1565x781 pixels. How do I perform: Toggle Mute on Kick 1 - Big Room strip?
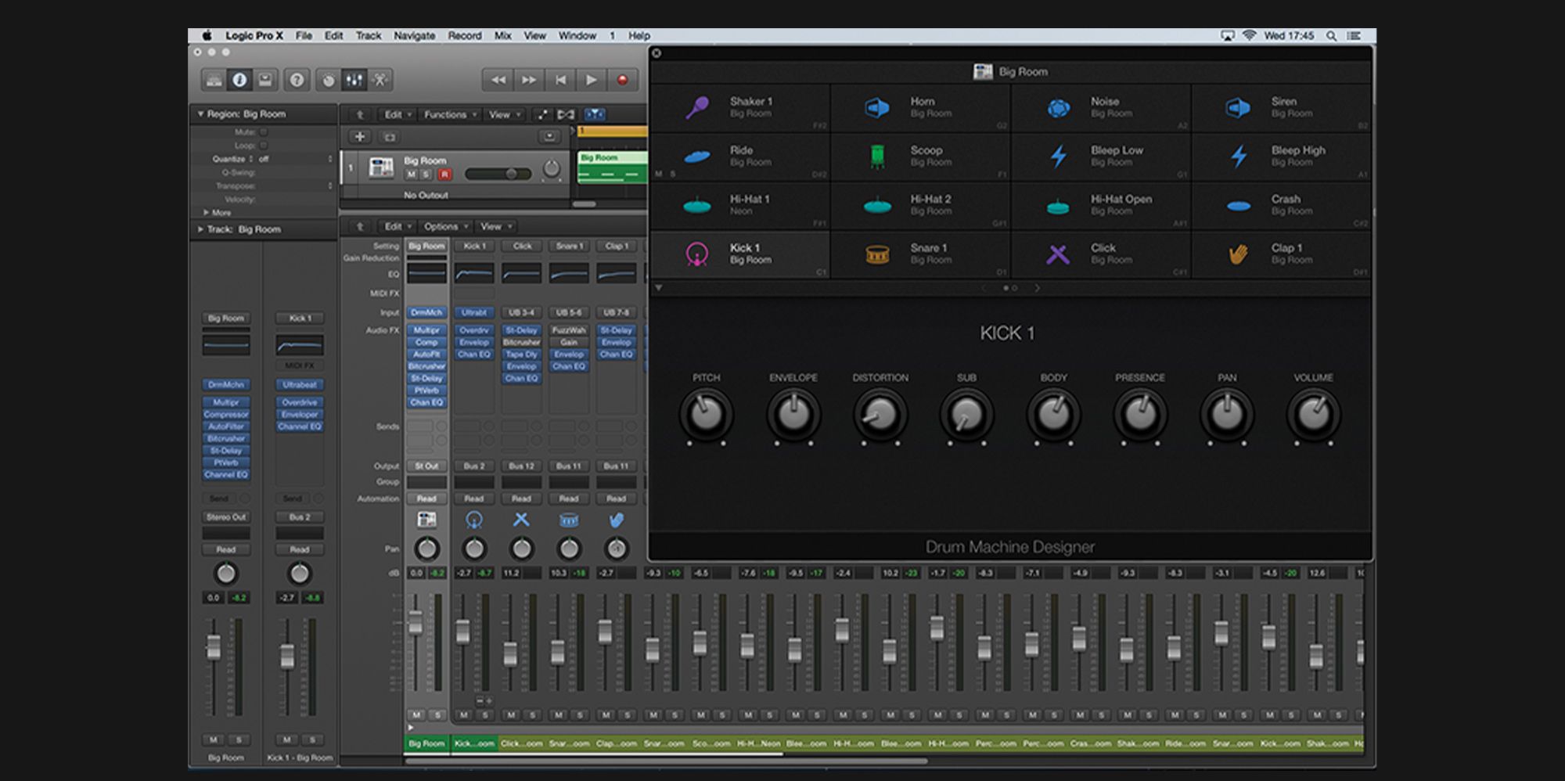[x=287, y=740]
